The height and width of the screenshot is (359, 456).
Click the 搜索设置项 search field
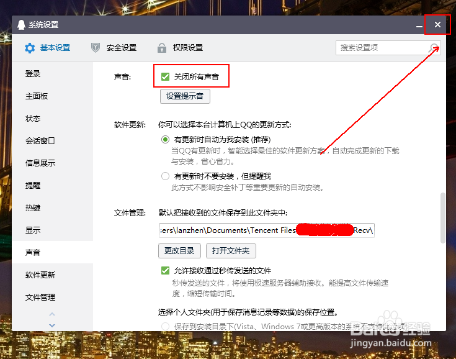(388, 48)
